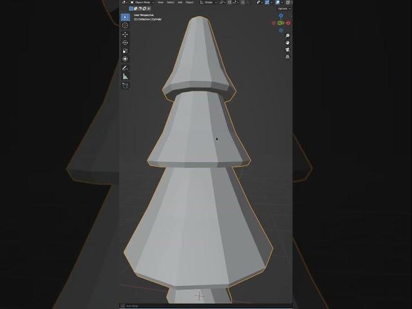
Task: Pick the Scale tool
Action: [125, 51]
